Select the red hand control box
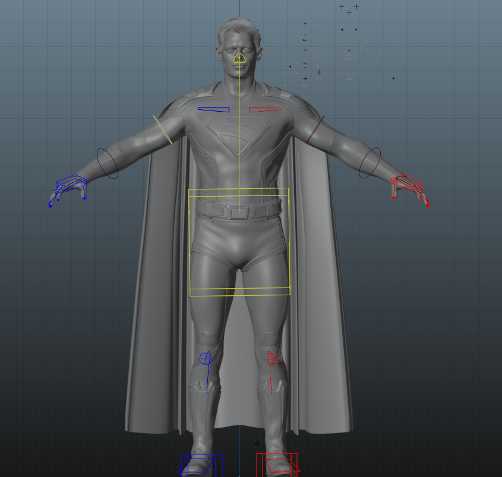This screenshot has width=502, height=477. (x=406, y=182)
